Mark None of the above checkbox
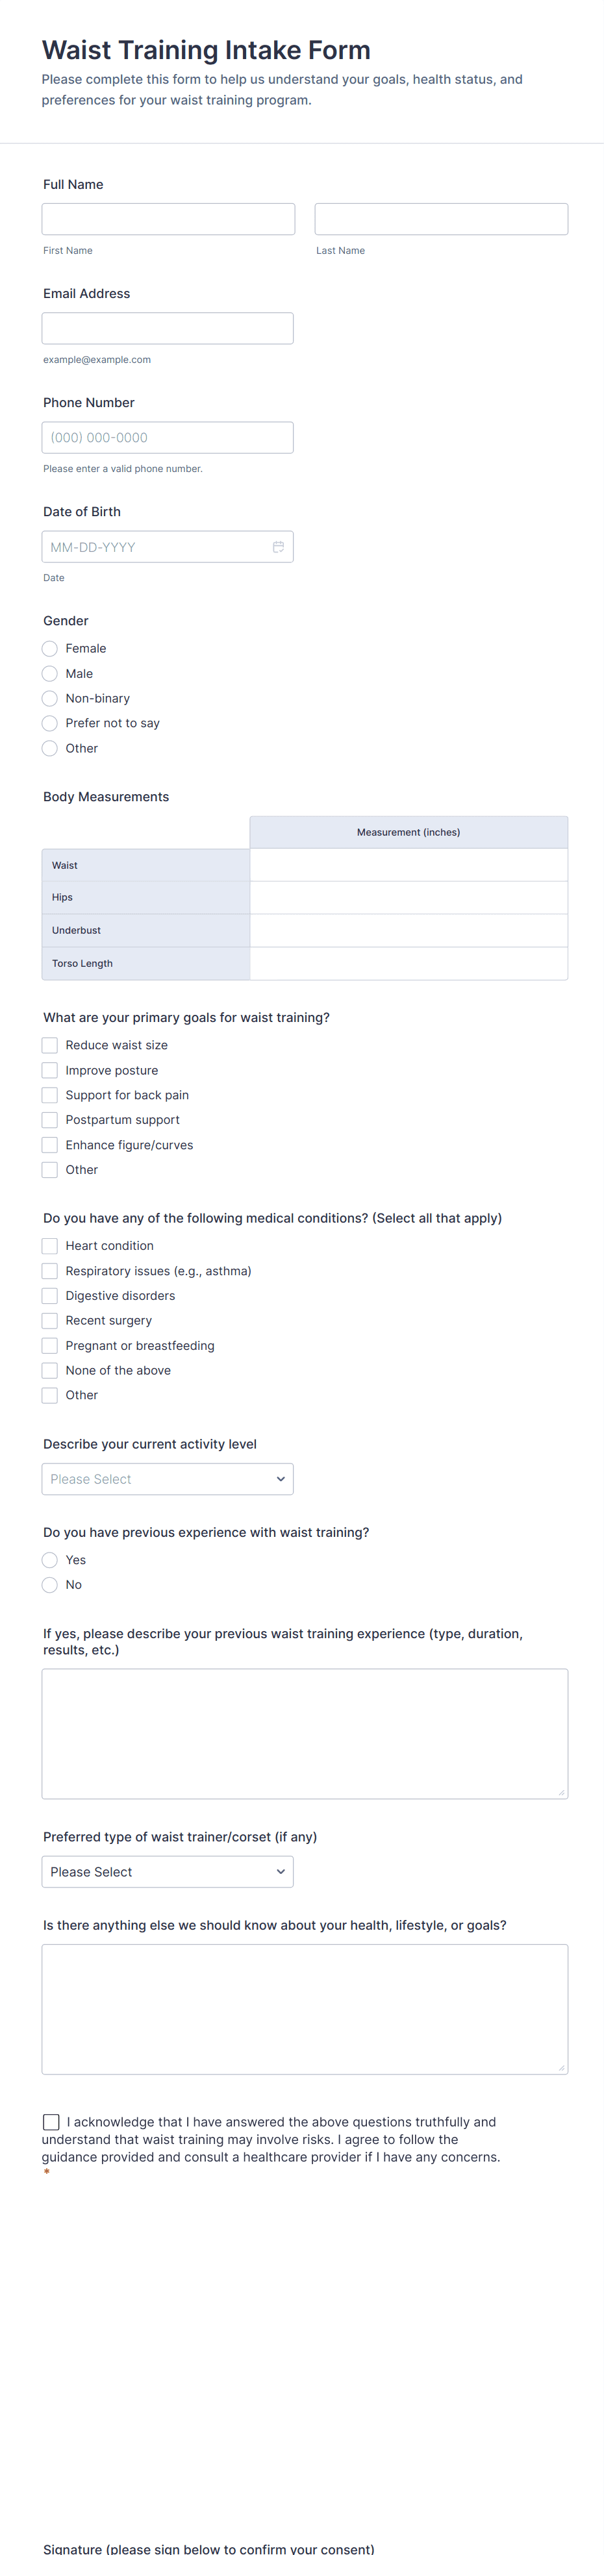Viewport: 604px width, 2555px height. [49, 1371]
